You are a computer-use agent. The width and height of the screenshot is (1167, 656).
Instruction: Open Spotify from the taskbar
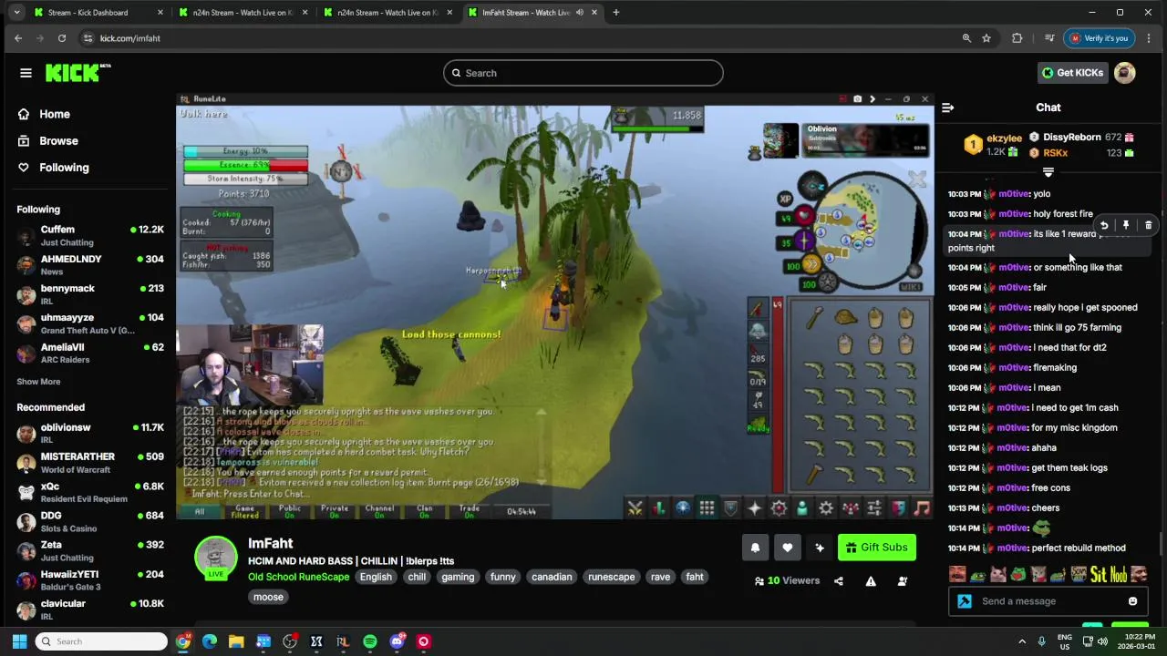pyautogui.click(x=370, y=641)
